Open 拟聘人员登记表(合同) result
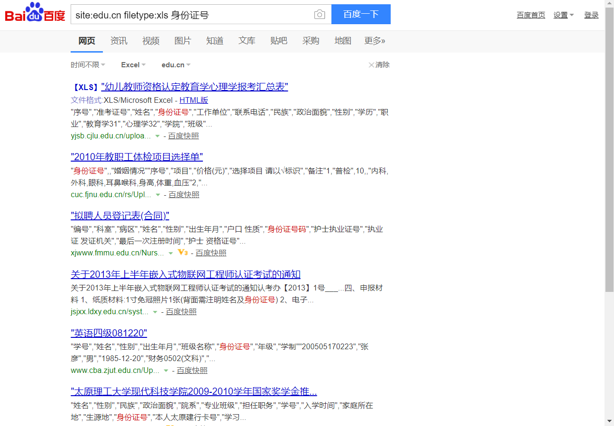Screen dimensions: 614x426 click(x=120, y=216)
